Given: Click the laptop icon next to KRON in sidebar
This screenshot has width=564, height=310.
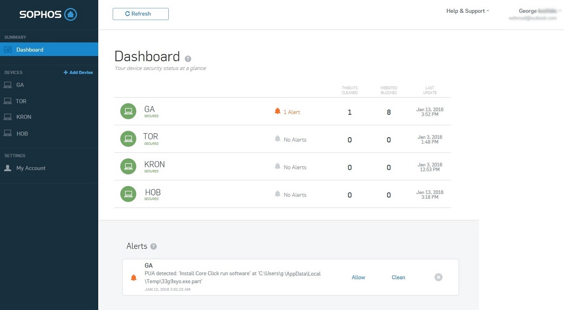Looking at the screenshot, I should pyautogui.click(x=7, y=117).
